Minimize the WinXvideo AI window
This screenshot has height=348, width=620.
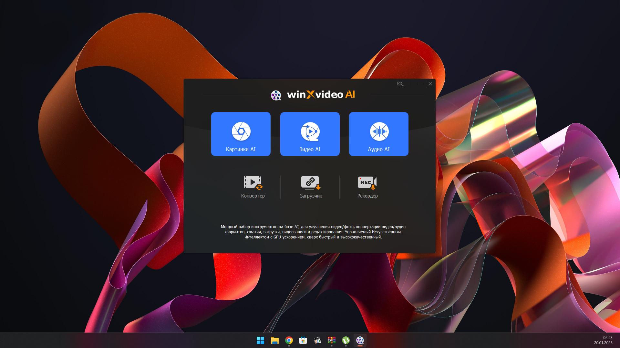click(419, 84)
